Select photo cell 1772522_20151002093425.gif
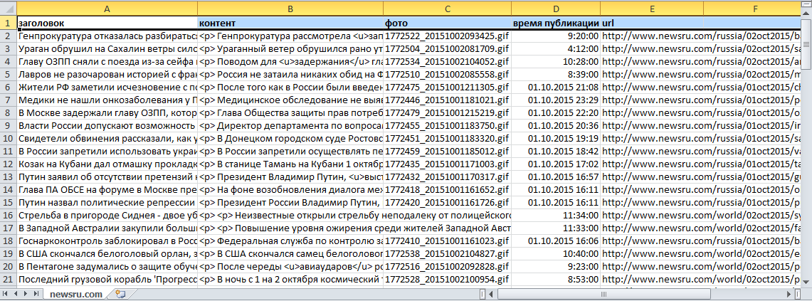This screenshot has height=301, width=812. pos(448,36)
